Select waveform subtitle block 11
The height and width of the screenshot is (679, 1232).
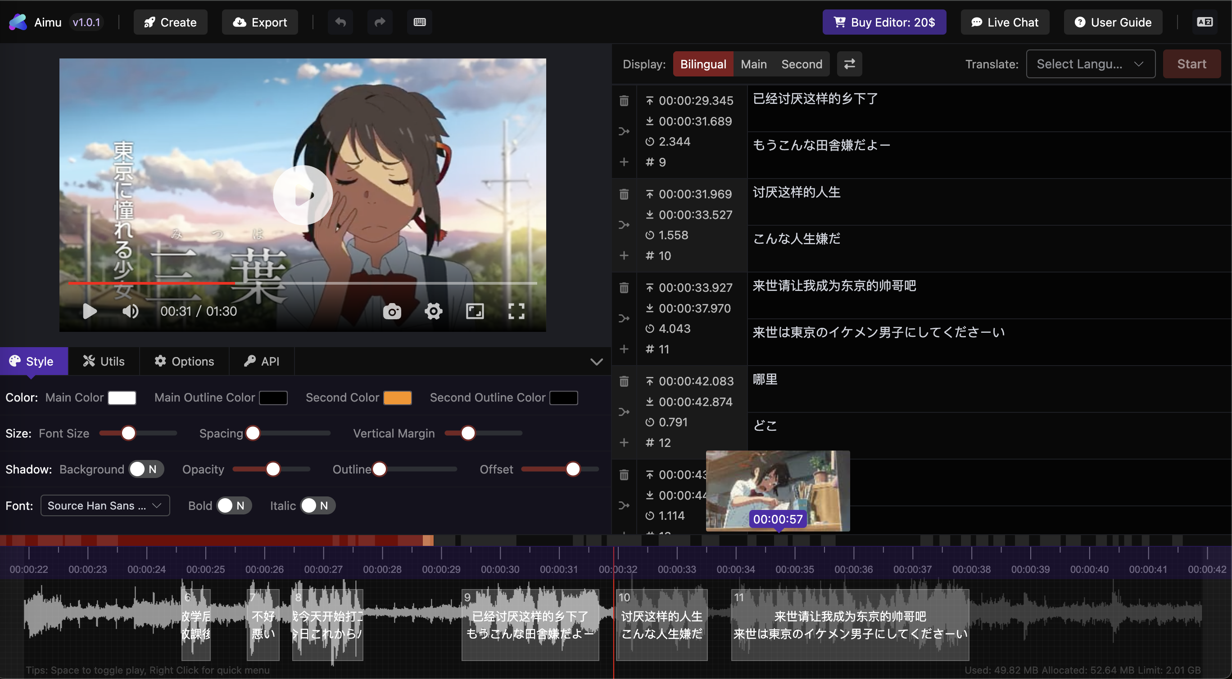[850, 625]
